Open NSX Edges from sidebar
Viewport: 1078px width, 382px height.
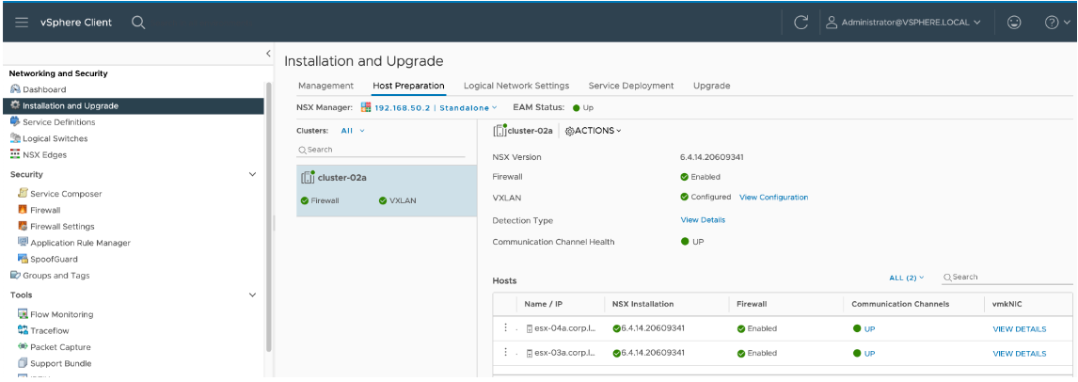tap(44, 154)
